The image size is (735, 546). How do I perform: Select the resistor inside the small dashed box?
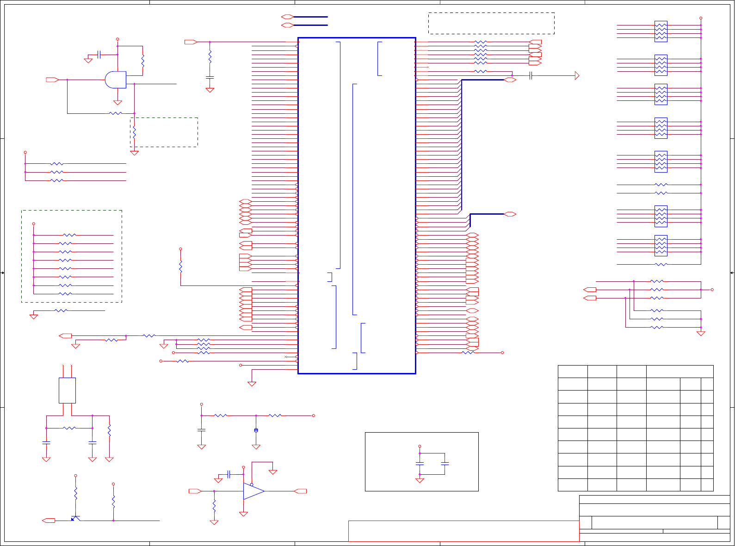pyautogui.click(x=134, y=132)
